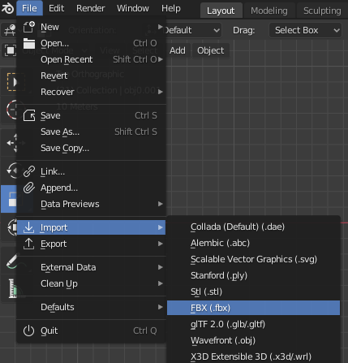Viewport: 348px width, 363px height.
Task: Choose Link... from File menu
Action: point(91,171)
